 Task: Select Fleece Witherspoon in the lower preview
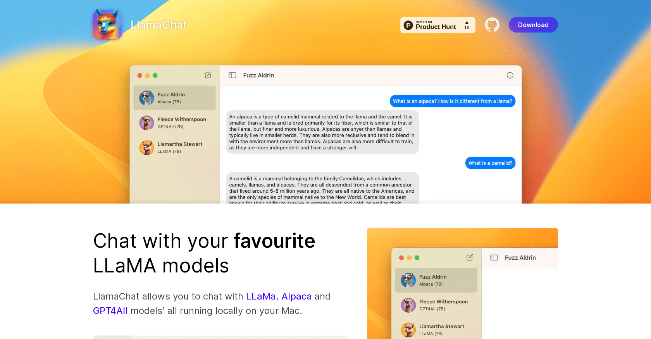click(x=436, y=305)
